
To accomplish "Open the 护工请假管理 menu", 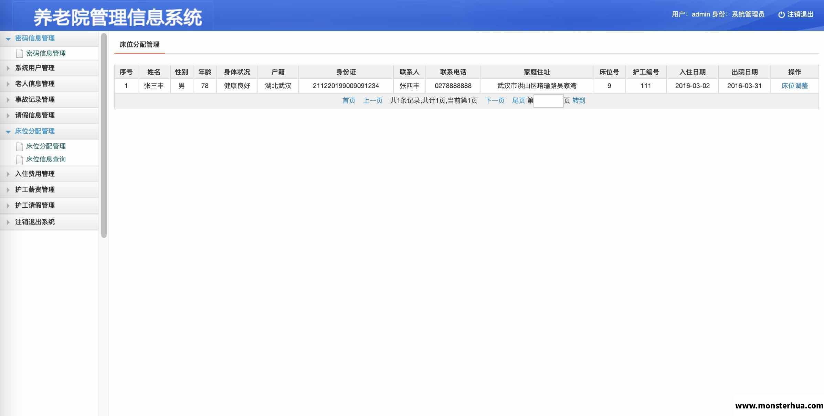I will pyautogui.click(x=49, y=206).
